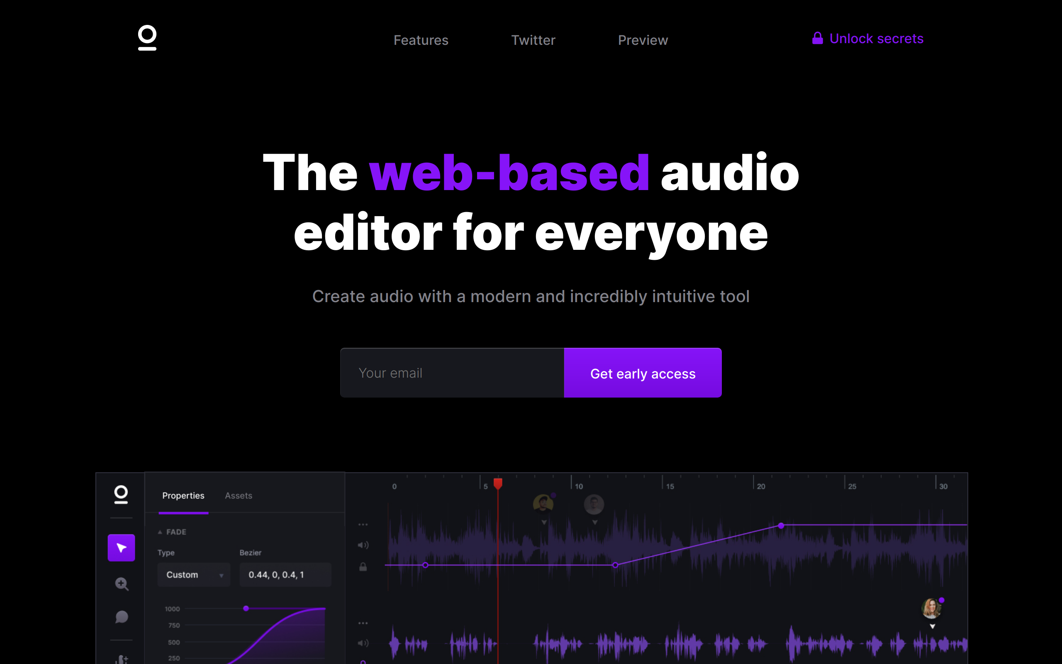The height and width of the screenshot is (664, 1062).
Task: Switch to the Assets tab
Action: 238,496
